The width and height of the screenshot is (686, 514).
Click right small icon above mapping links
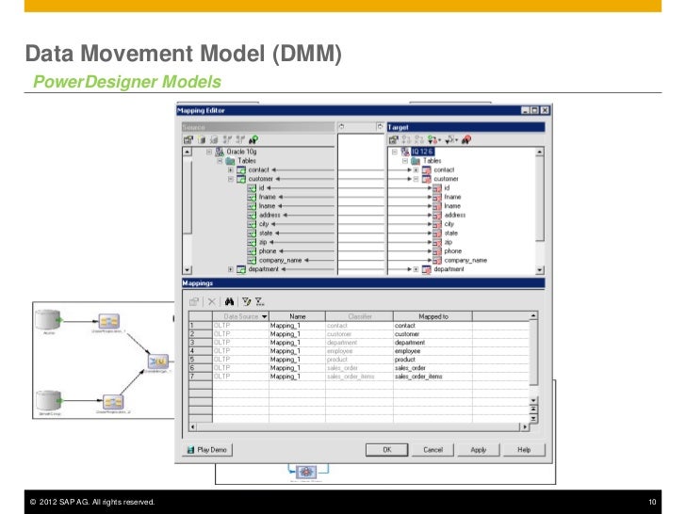[380, 127]
